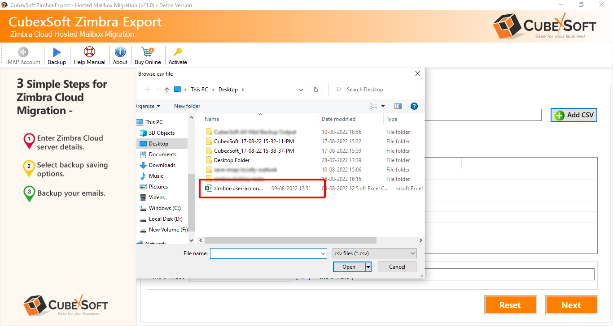Open New Volume (F:) drive
This screenshot has width=613, height=326.
(168, 230)
